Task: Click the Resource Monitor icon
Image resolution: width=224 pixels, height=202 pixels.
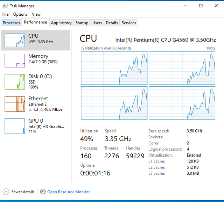Action: (43, 192)
